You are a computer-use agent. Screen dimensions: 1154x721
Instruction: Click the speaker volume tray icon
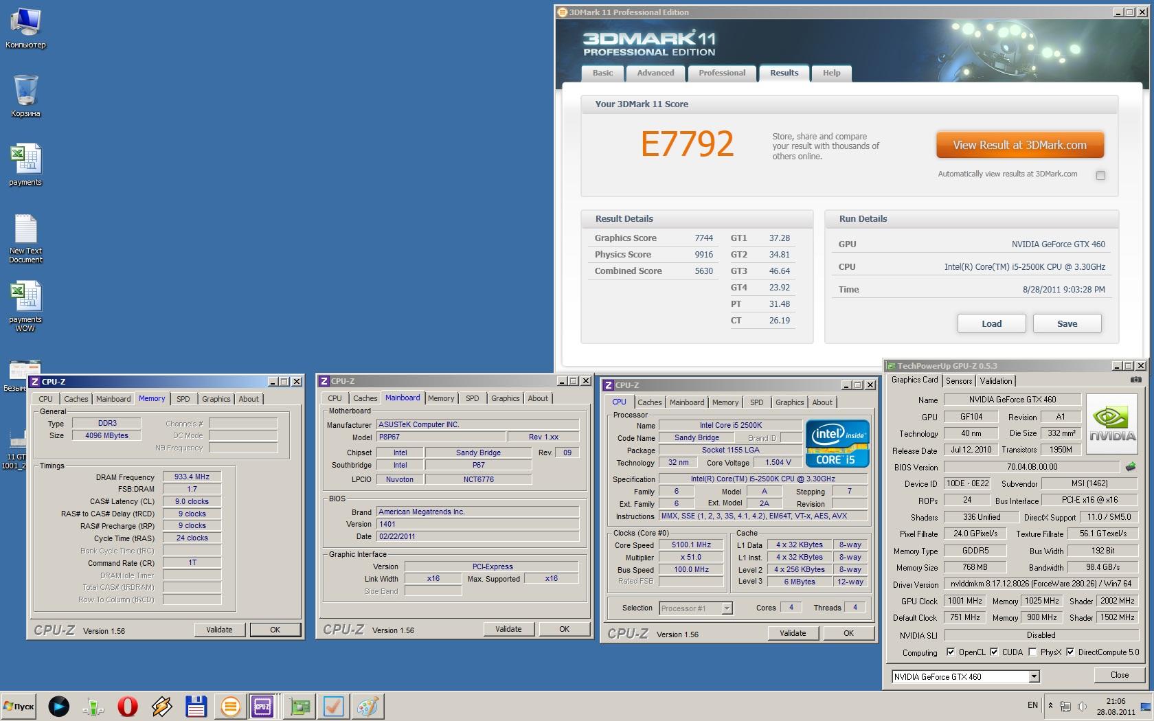(1082, 706)
